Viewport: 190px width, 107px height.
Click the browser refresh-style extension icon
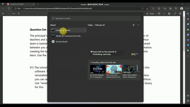(159, 9)
